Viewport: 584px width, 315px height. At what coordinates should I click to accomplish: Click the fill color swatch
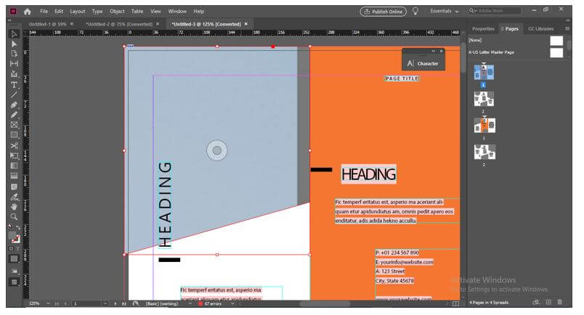12,236
